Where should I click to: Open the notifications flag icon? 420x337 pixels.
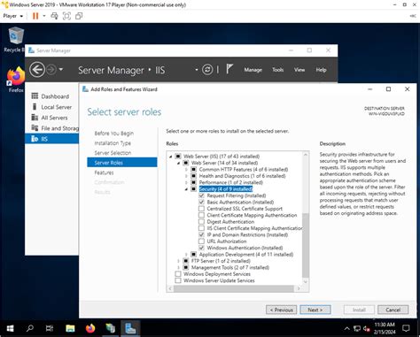click(x=229, y=69)
